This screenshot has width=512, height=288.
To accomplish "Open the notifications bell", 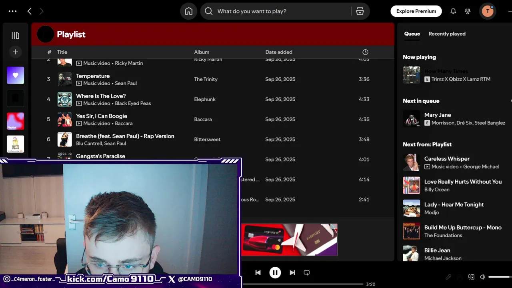I will (453, 11).
